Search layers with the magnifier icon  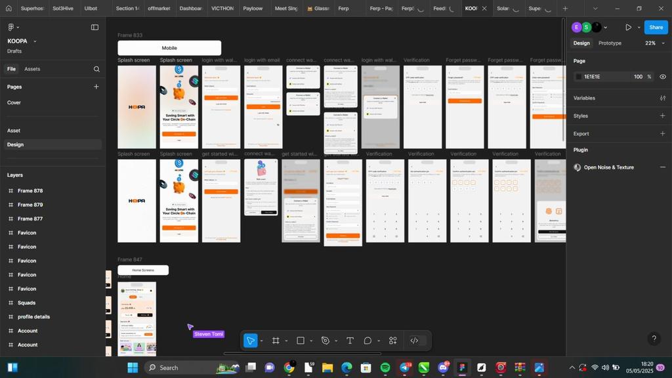click(x=96, y=69)
